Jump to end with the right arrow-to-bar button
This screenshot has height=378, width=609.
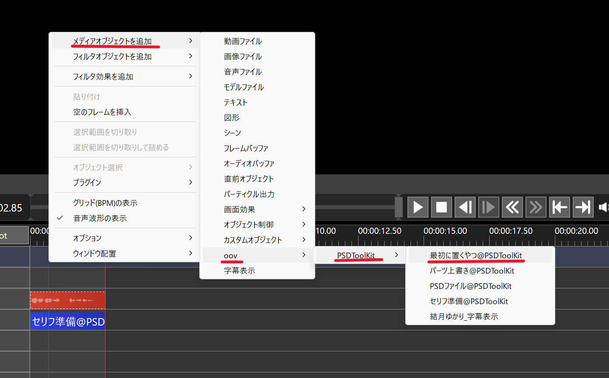coord(583,207)
